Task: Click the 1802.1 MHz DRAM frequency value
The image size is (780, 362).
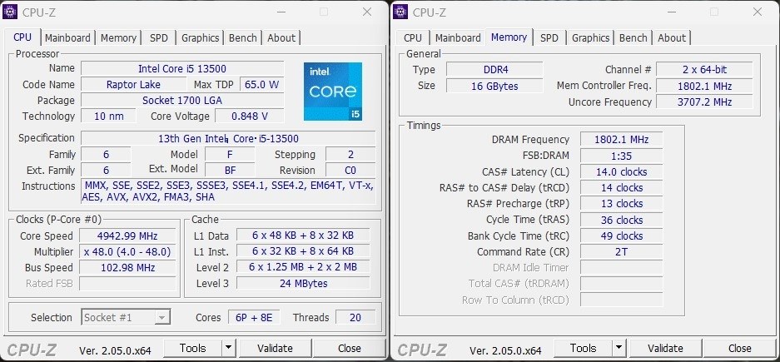Action: click(x=621, y=140)
